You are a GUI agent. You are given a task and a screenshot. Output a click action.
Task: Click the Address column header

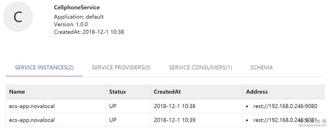[x=257, y=92]
